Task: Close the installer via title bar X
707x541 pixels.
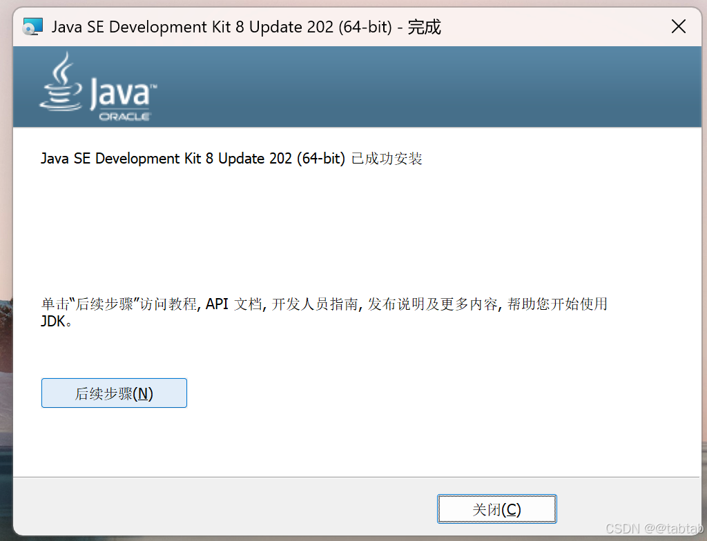Action: 678,27
